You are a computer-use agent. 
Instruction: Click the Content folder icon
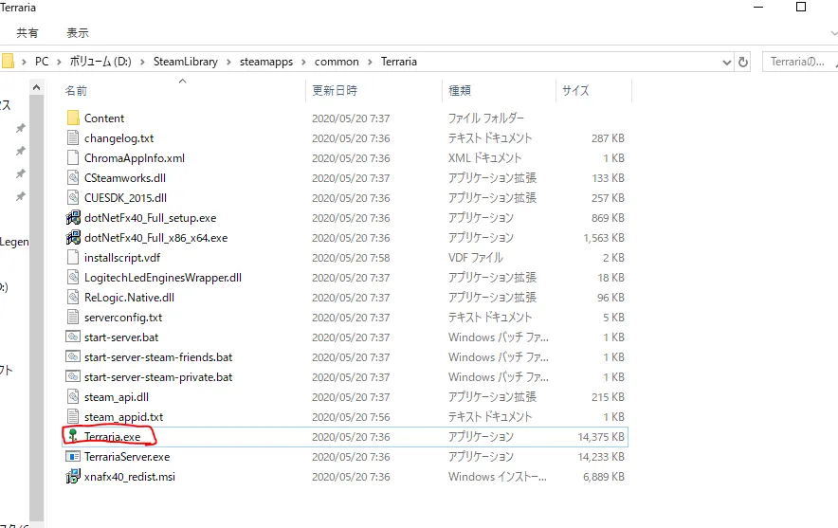(73, 118)
